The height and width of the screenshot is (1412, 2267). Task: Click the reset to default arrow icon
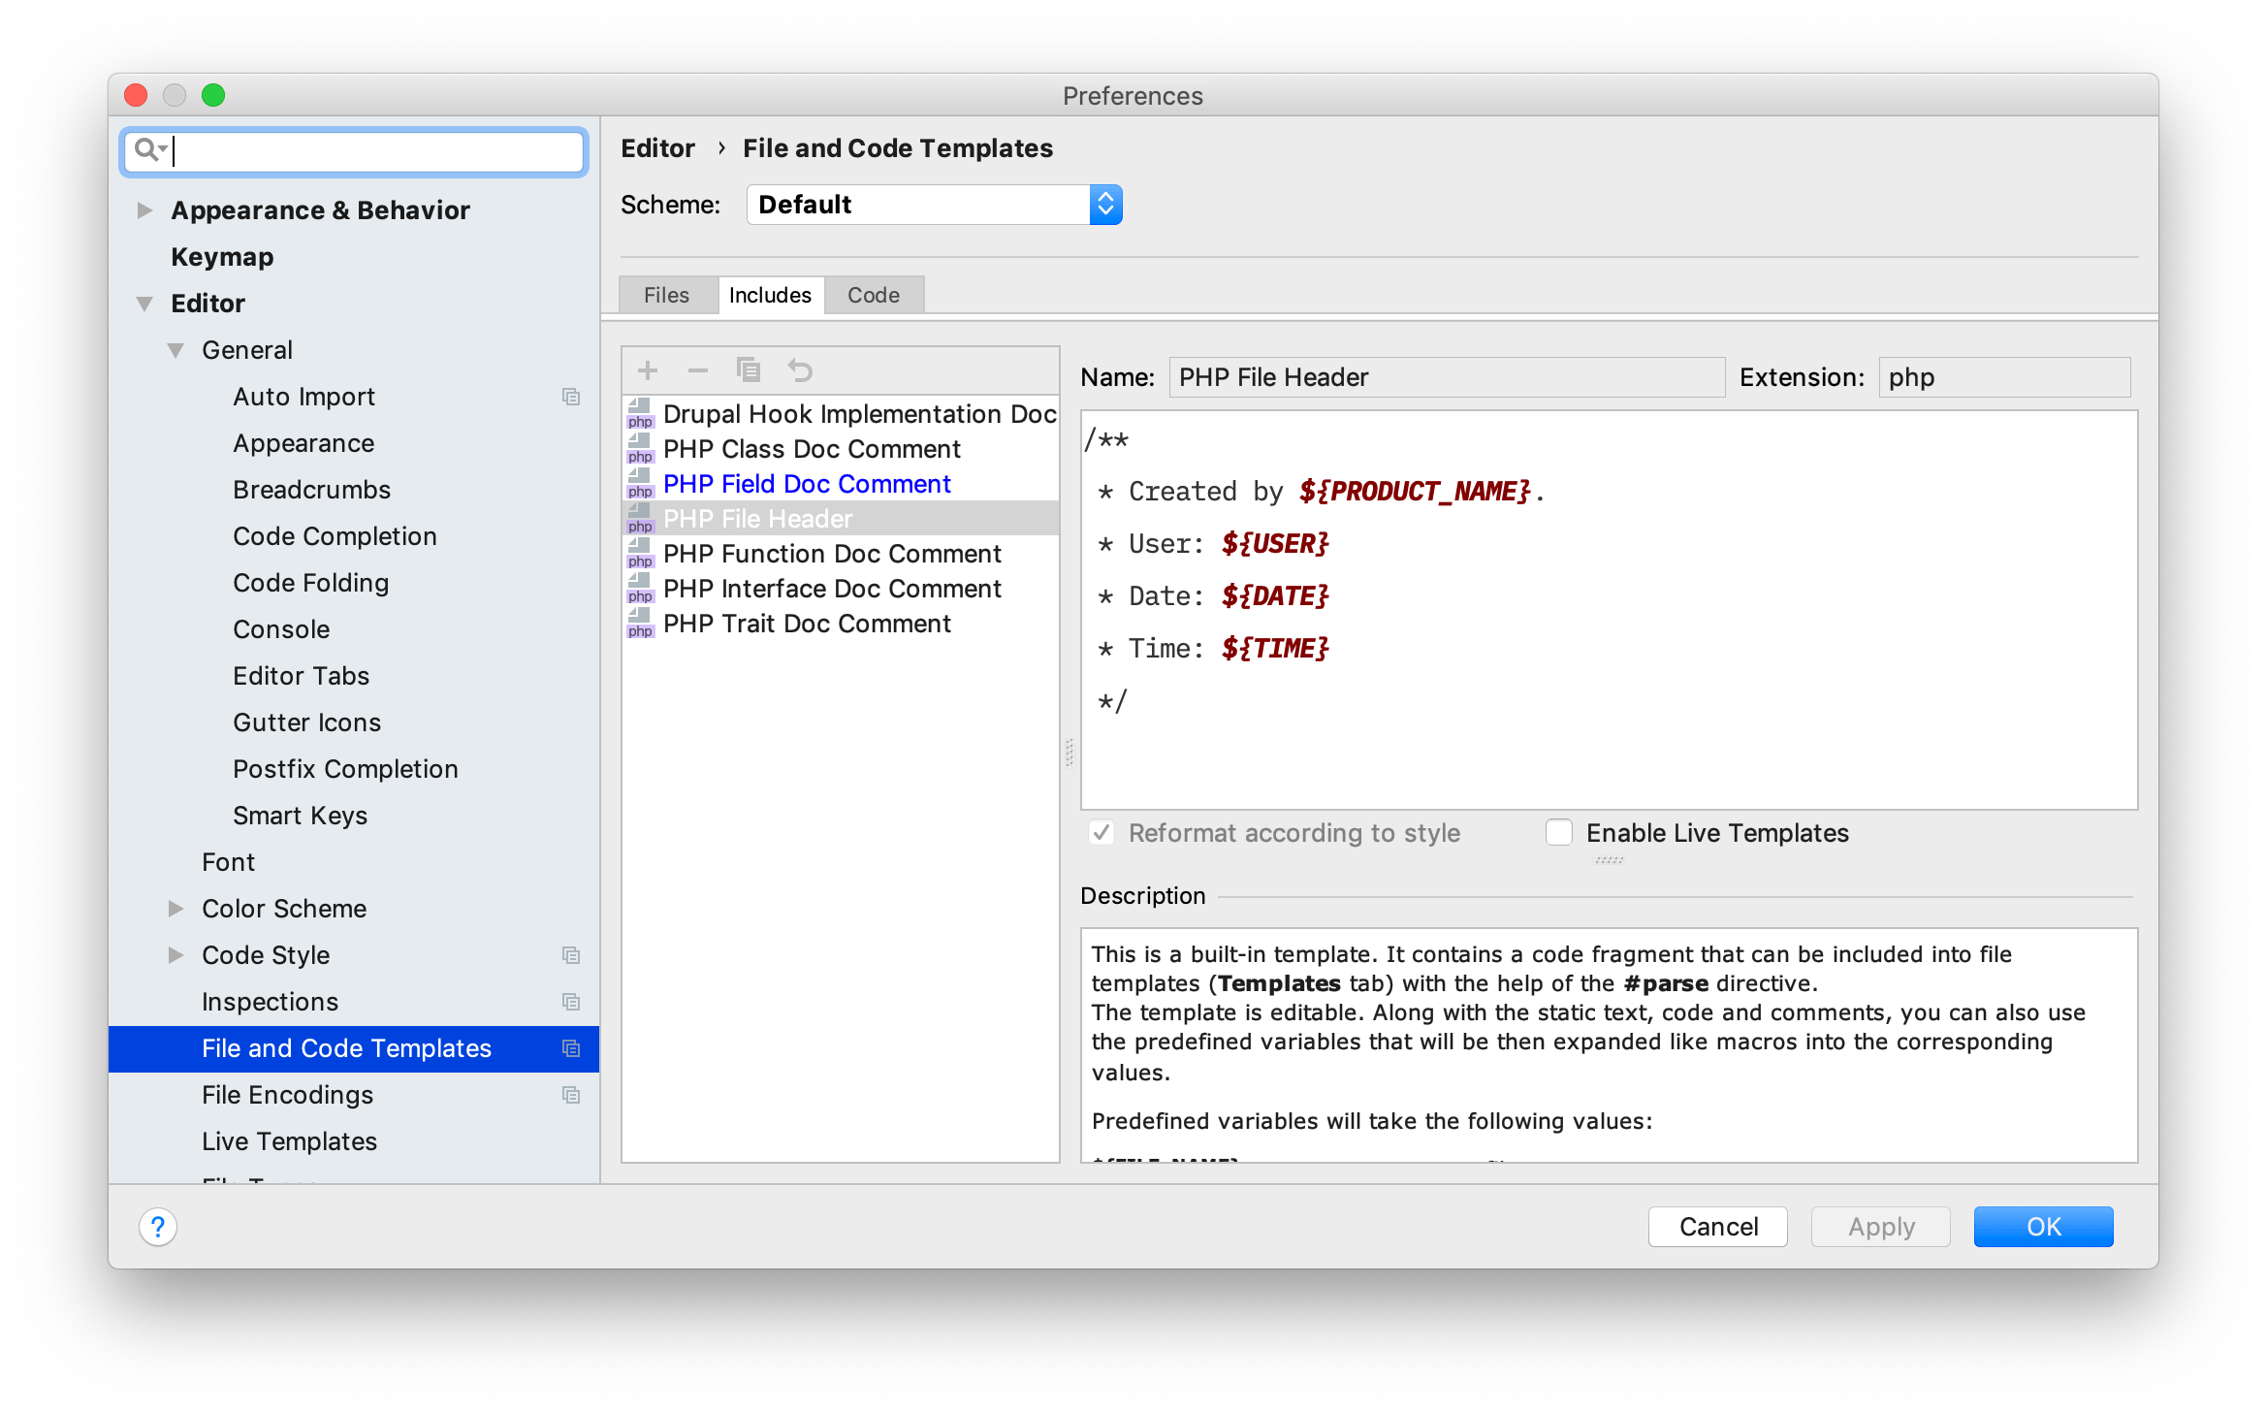[x=800, y=369]
